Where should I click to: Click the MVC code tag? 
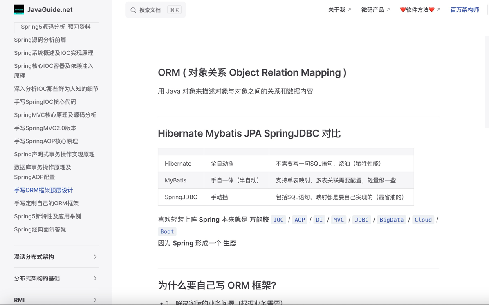(x=339, y=220)
